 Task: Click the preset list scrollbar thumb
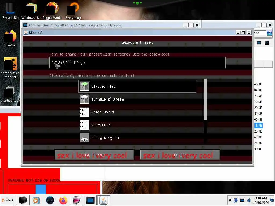click(x=205, y=99)
